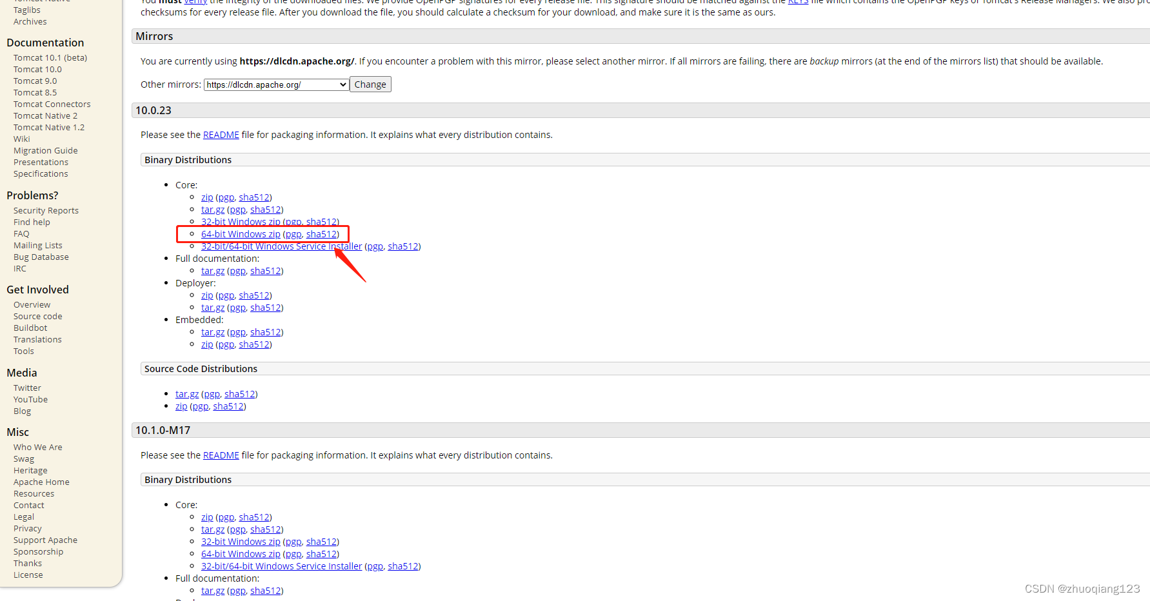Open sha512 for 10.1.0-M17 Service Installer
Viewport: 1150px width, 601px height.
point(403,566)
